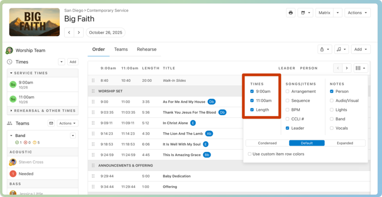Image resolution: width=382 pixels, height=197 pixels.
Task: Open the Matrix dropdown arrow
Action: coord(338,13)
